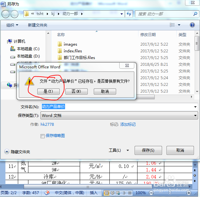
Task: Click the Back navigation button
Action: click(5, 14)
